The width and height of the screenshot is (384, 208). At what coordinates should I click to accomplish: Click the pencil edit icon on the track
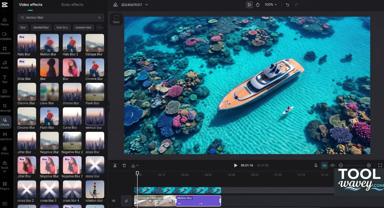point(126,201)
